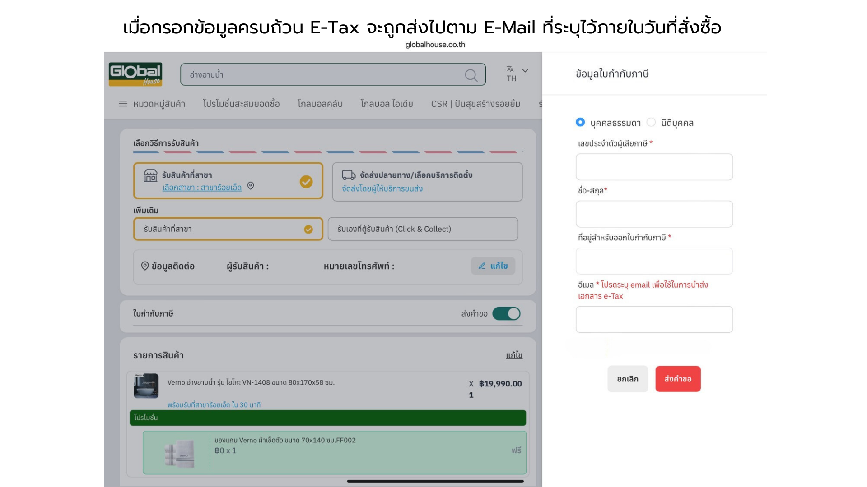Click the Verno bathtub product thumbnail
The width and height of the screenshot is (867, 487).
click(146, 386)
